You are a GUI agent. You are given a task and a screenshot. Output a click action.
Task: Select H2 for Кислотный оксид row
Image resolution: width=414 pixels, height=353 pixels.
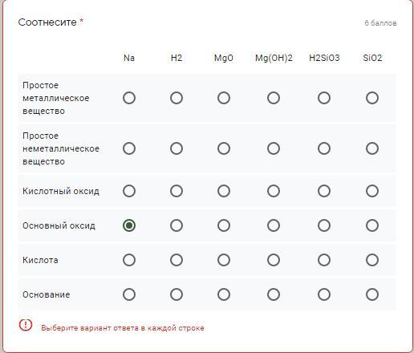(x=177, y=191)
